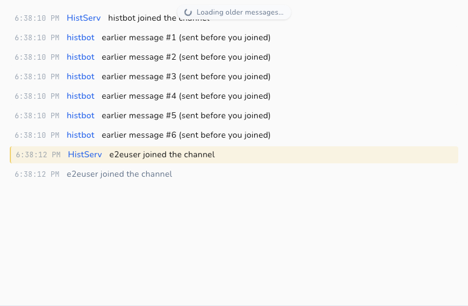The width and height of the screenshot is (468, 306).
Task: Click HistServ nick in highlighted e2euser row
Action: [x=85, y=155]
